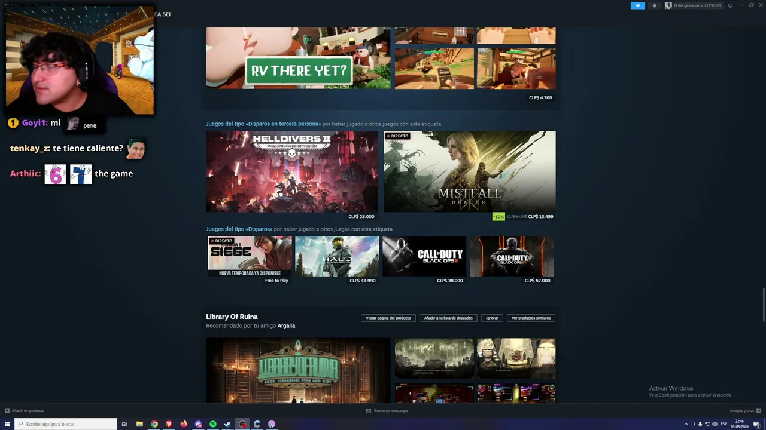766x430 pixels.
Task: Open the taskbar clock showing 22:46
Action: coord(740,424)
